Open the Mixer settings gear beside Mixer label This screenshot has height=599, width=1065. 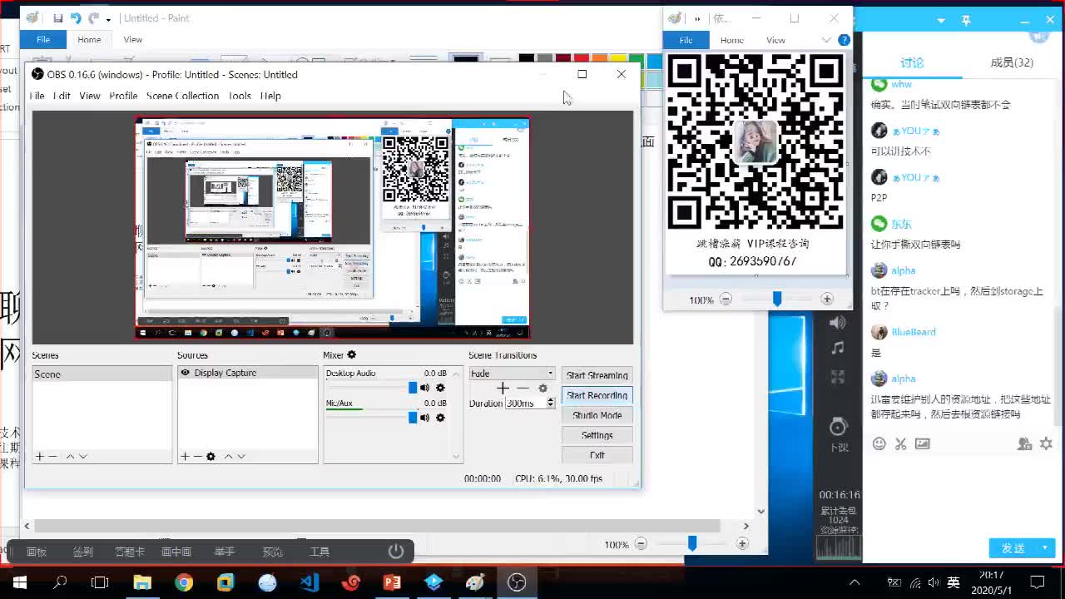tap(352, 355)
